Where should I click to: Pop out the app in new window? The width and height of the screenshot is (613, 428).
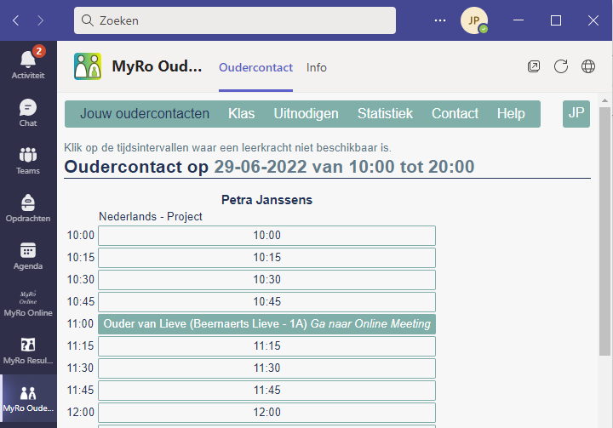(534, 66)
